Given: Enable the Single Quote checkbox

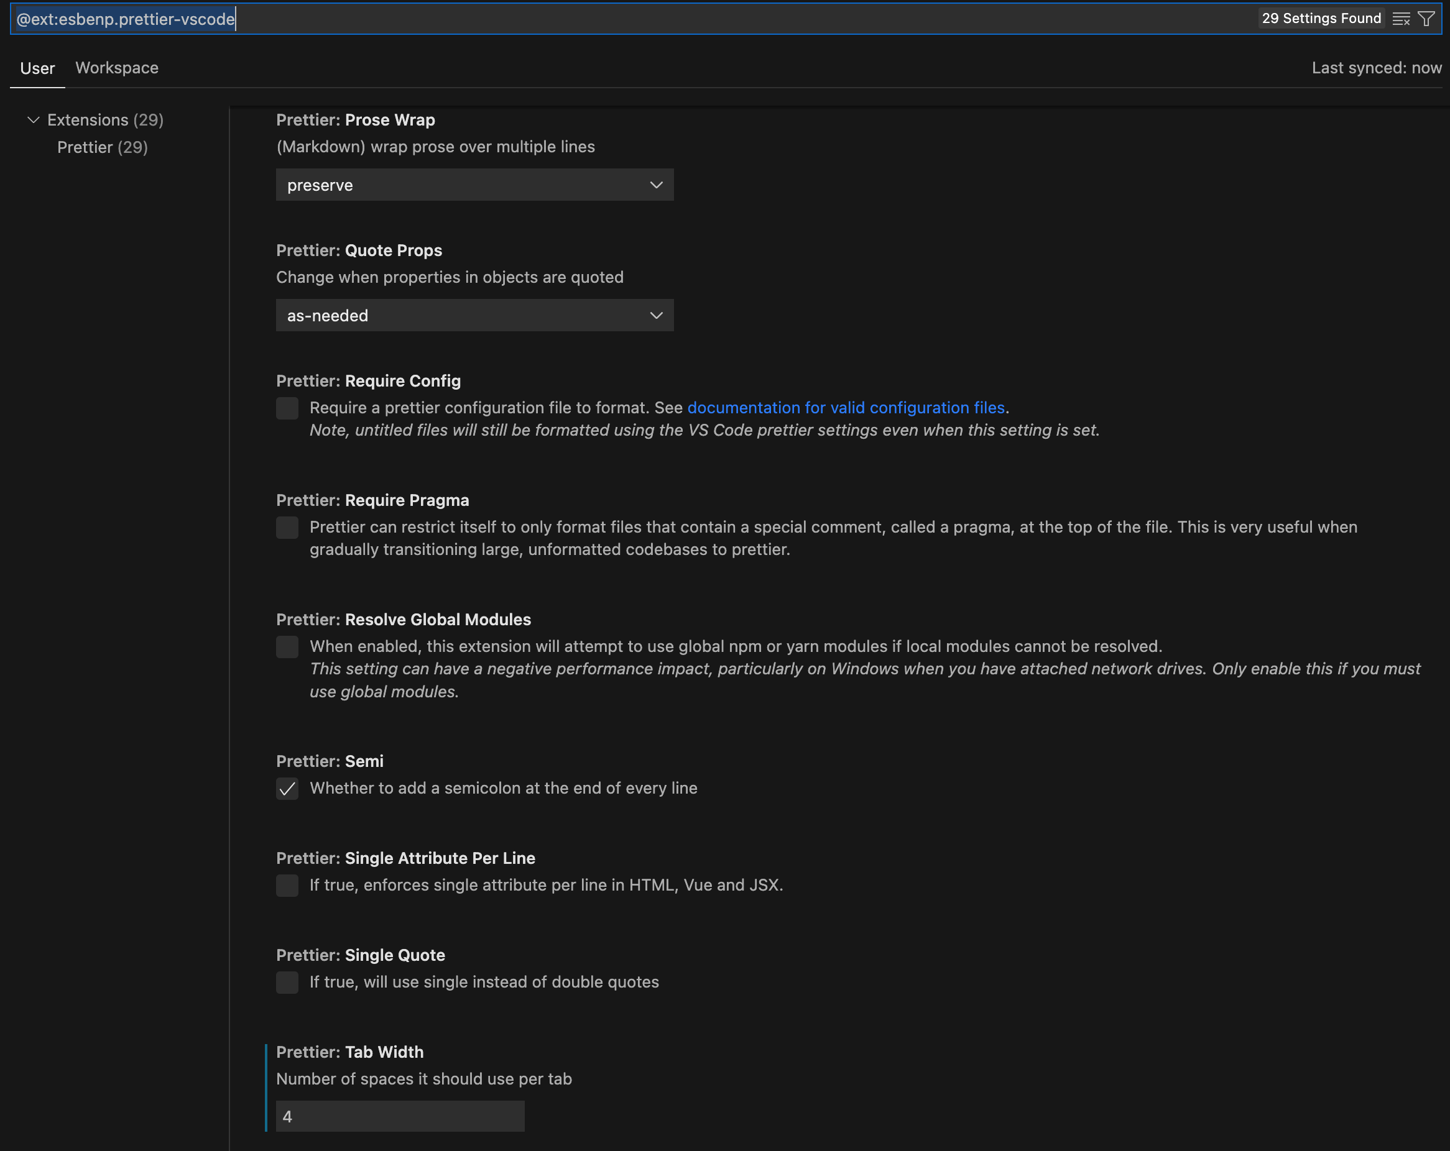Looking at the screenshot, I should pyautogui.click(x=287, y=982).
